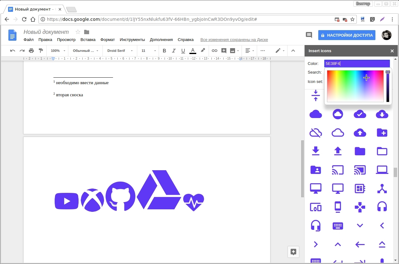Open Google Docs home icon
Viewport: 399px width, 264px height.
click(x=12, y=35)
